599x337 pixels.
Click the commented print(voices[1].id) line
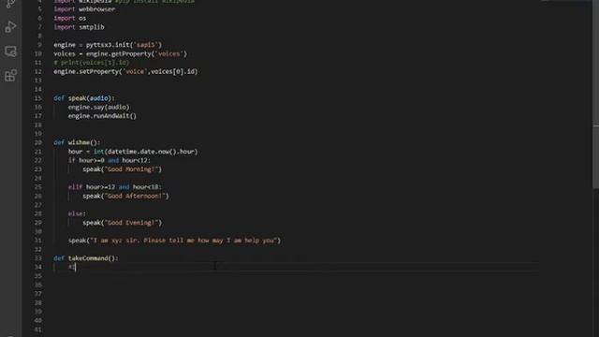[x=92, y=63]
